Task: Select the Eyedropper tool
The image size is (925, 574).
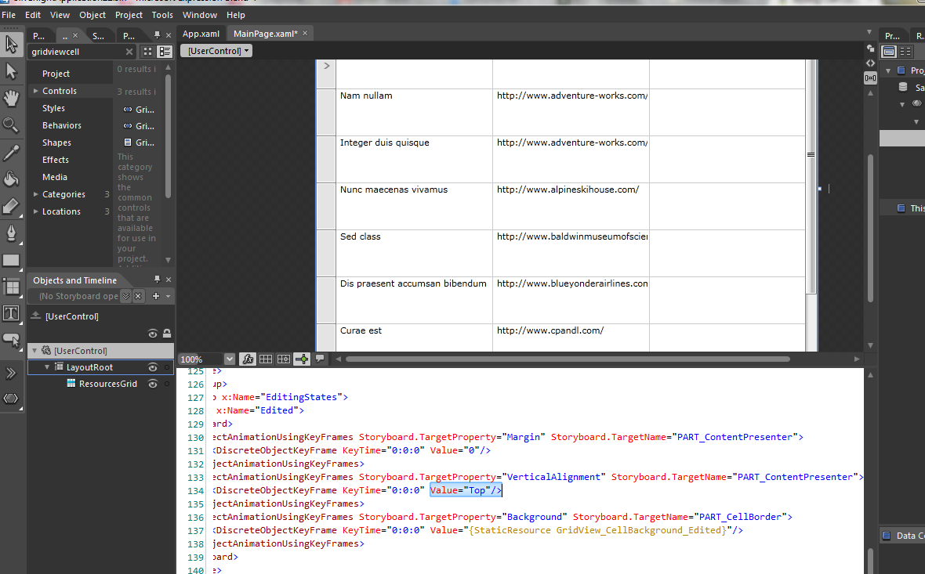Action: coord(11,153)
